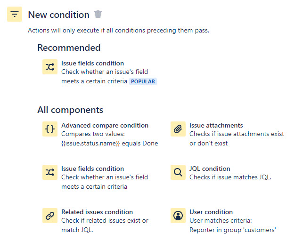The image size is (294, 249).
Task: Click the POPULAR badge
Action: pyautogui.click(x=143, y=81)
